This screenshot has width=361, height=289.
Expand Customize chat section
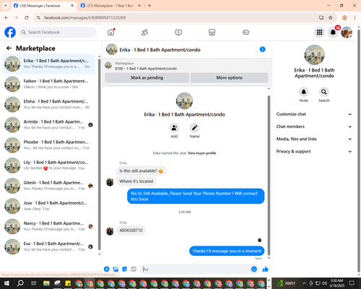tap(314, 114)
